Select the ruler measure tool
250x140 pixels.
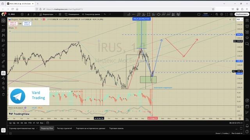click(x=4, y=61)
